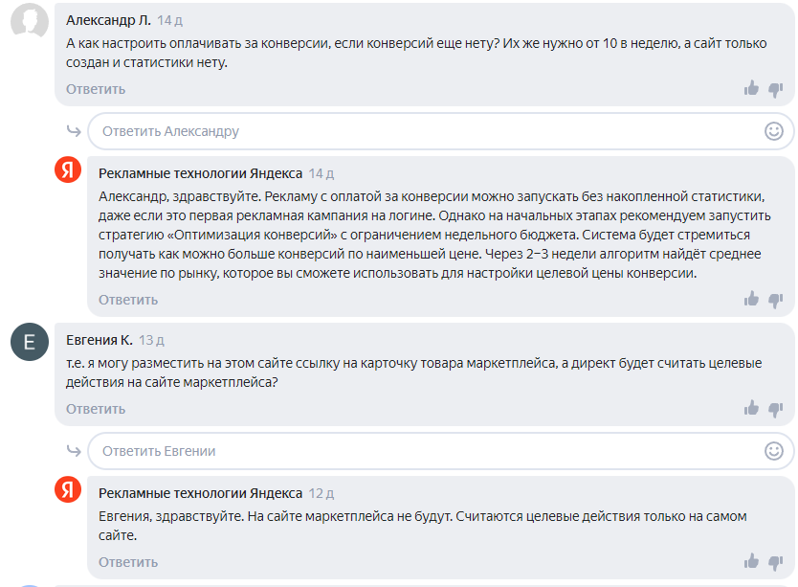This screenshot has height=587, width=798.
Task: Dislike Евгения К.'s comment
Action: click(775, 409)
